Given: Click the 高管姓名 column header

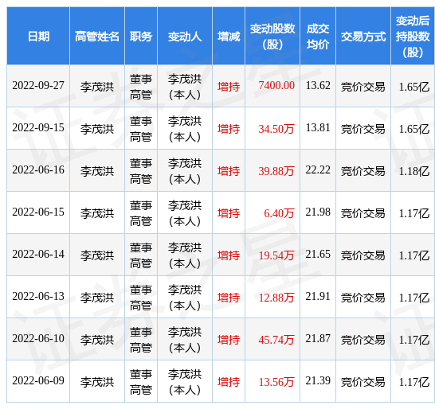Looking at the screenshot, I should [x=97, y=37].
